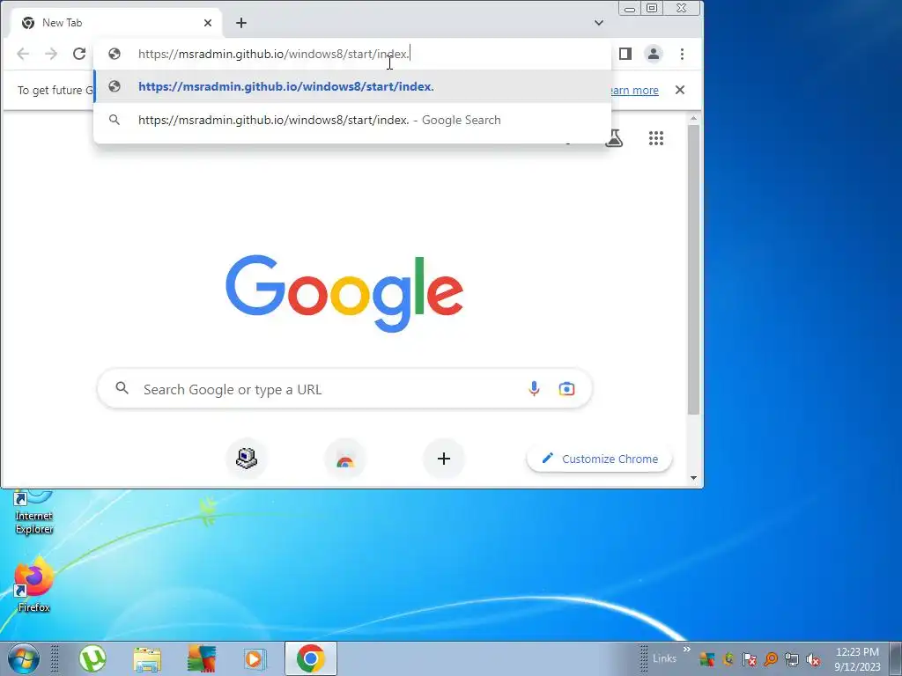
Task: Launch uTorrent from the taskbar
Action: tap(92, 658)
